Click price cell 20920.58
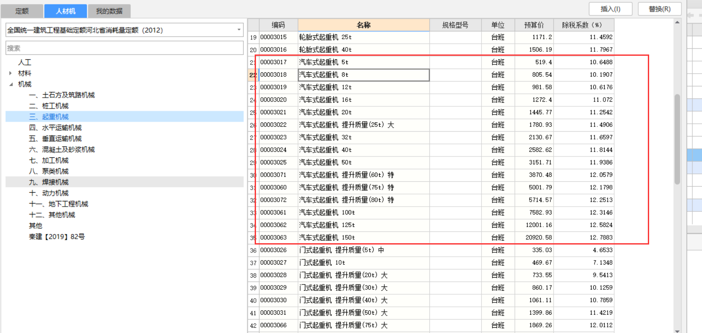This screenshot has height=333, width=702. [534, 238]
